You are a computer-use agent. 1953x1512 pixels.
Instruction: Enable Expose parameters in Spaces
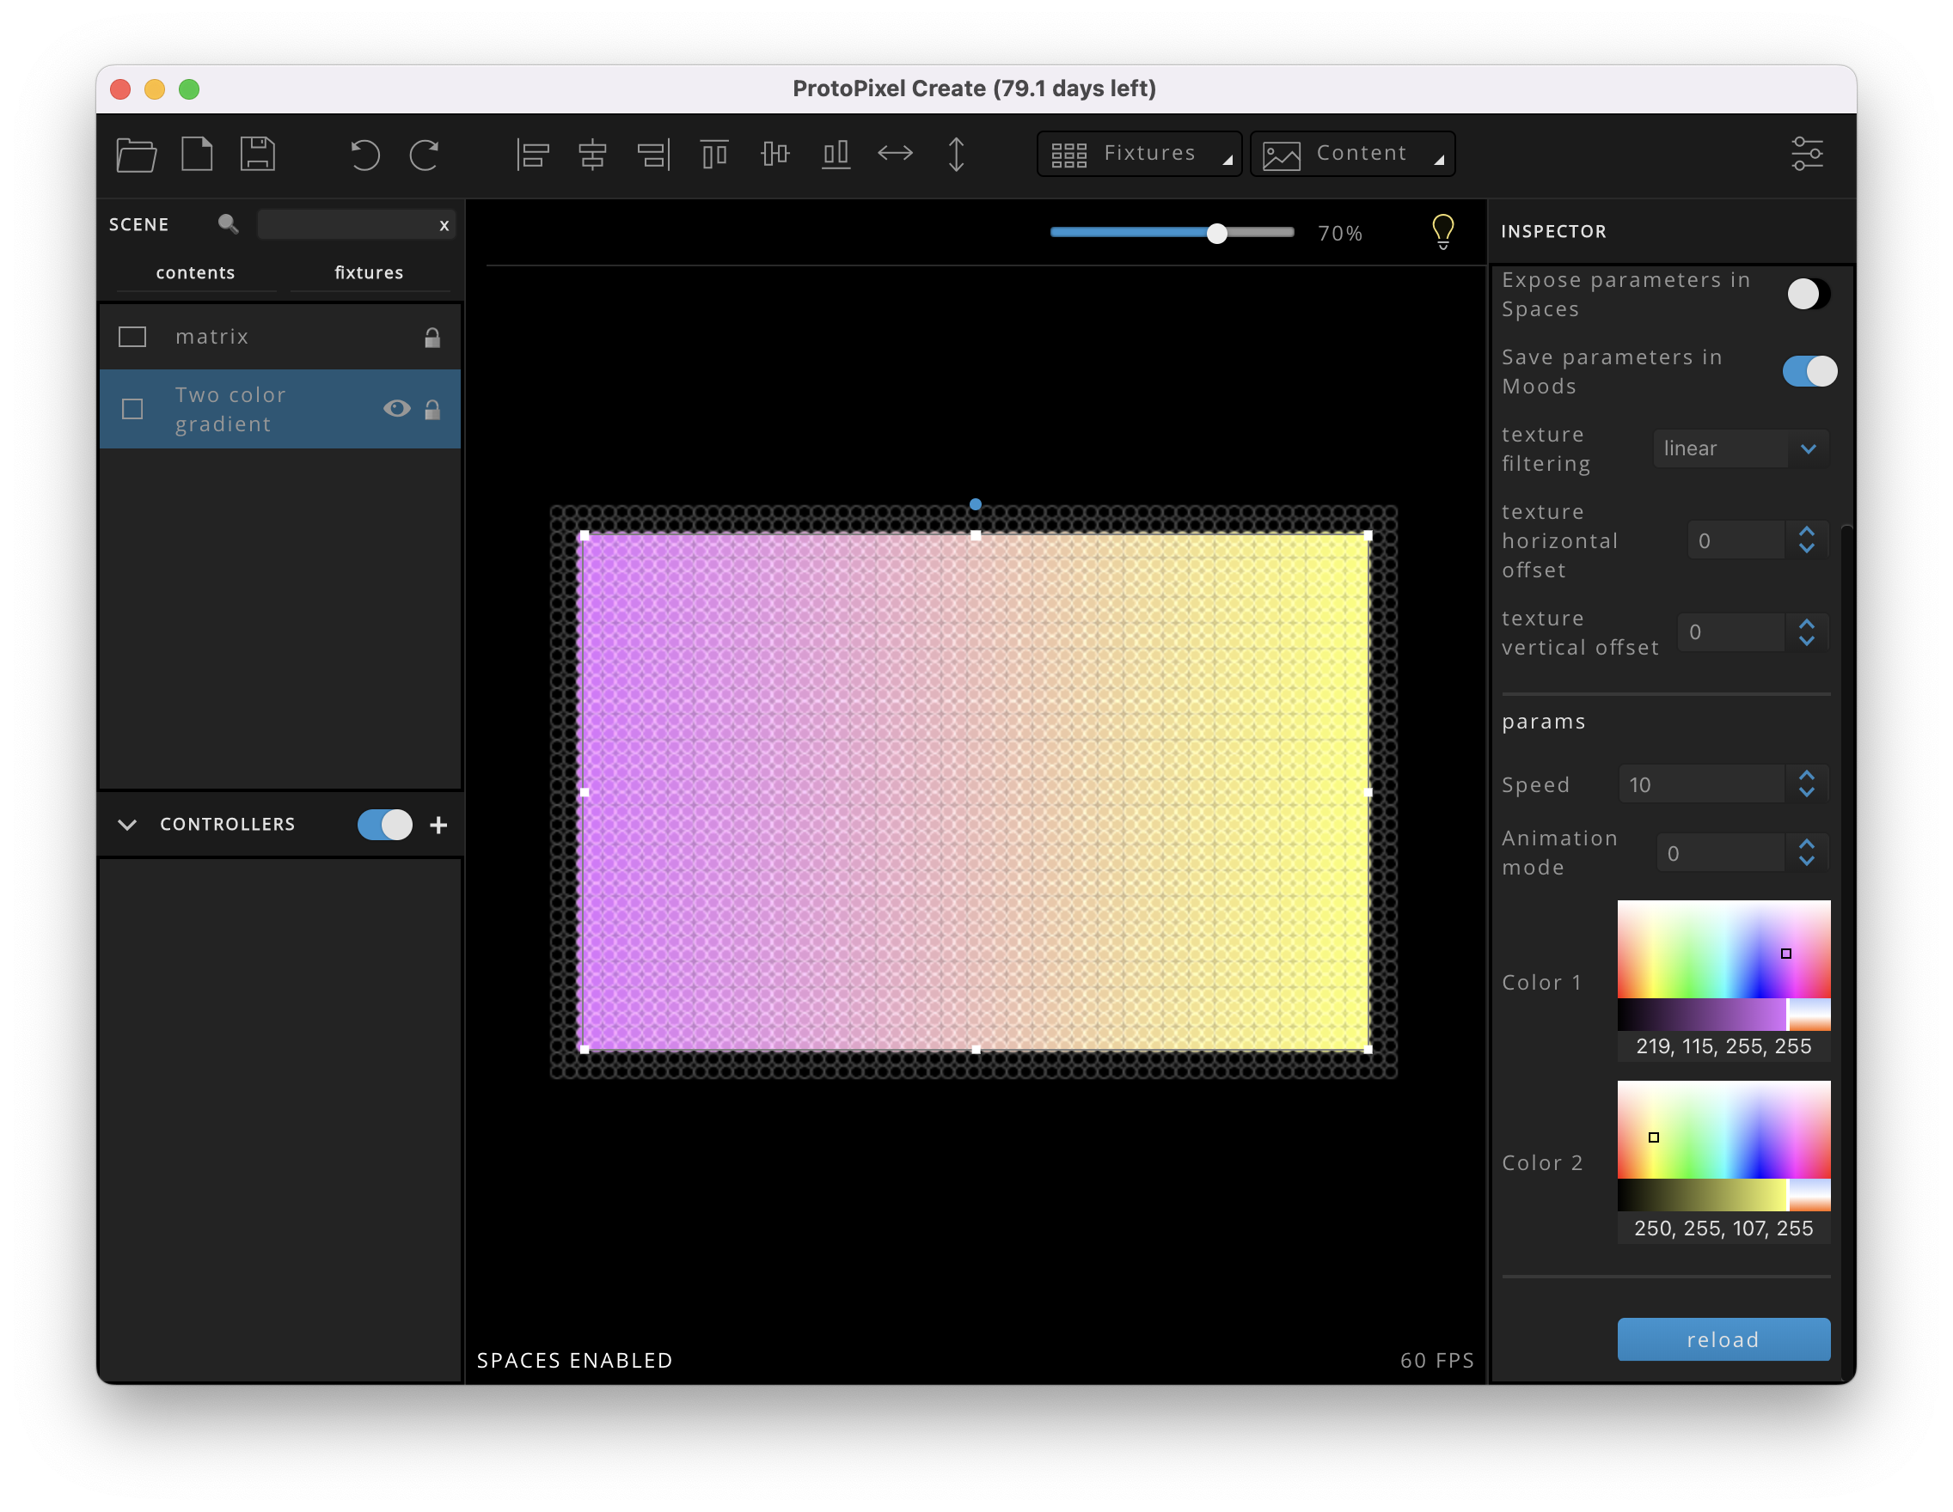[x=1808, y=294]
